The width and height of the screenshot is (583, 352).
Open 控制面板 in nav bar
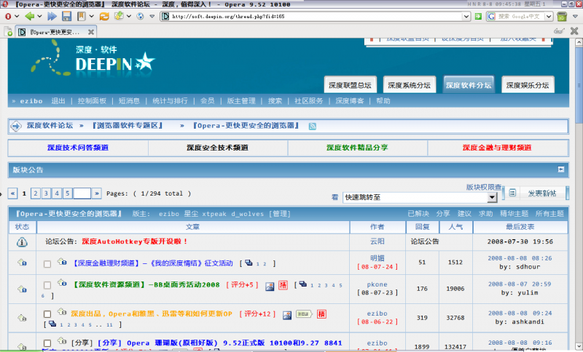[92, 101]
